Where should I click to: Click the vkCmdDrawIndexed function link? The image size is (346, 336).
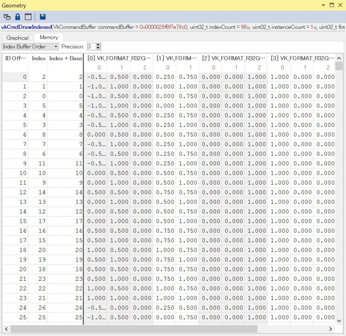click(x=26, y=27)
